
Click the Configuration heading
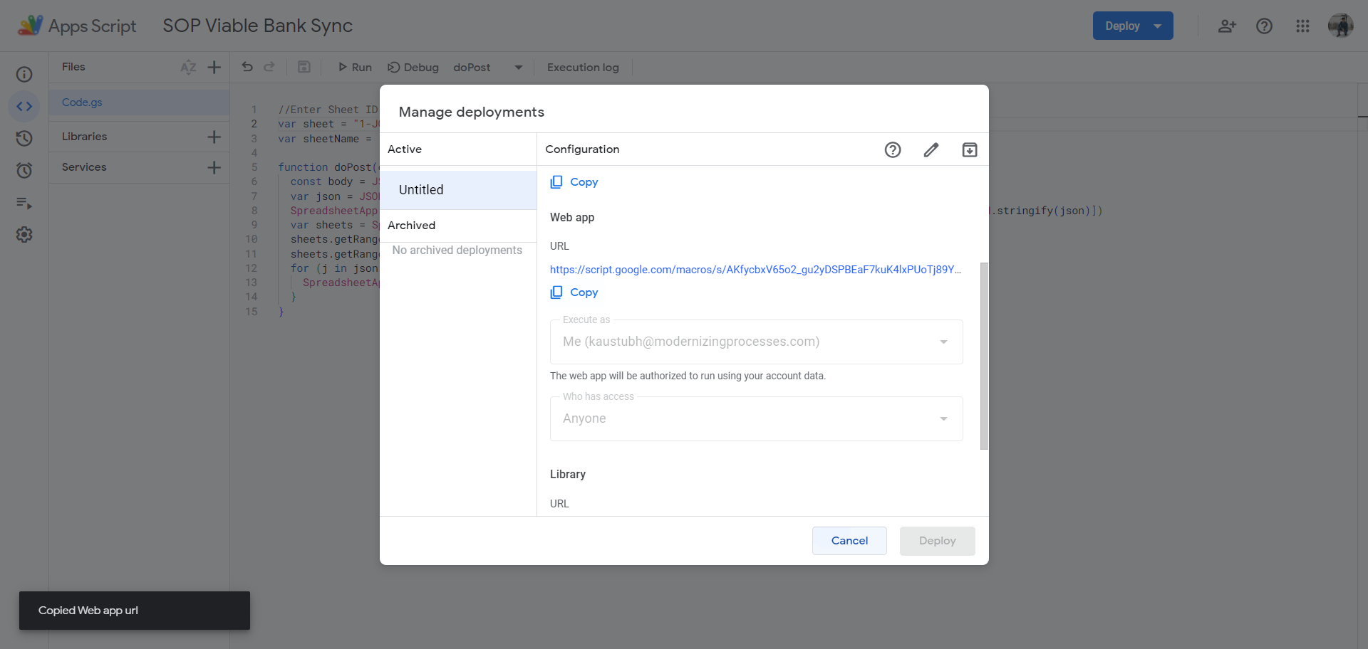[582, 149]
